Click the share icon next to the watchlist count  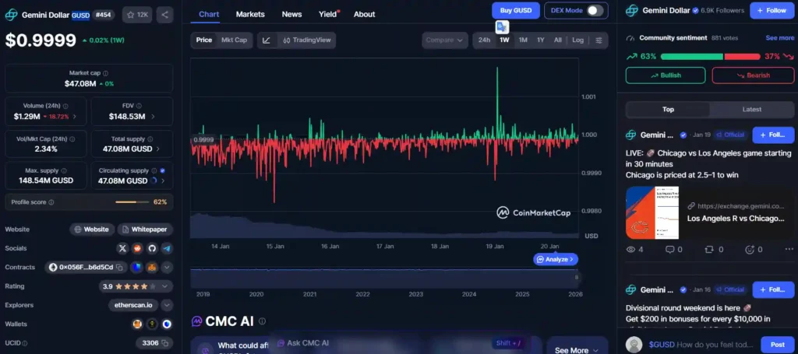click(165, 15)
